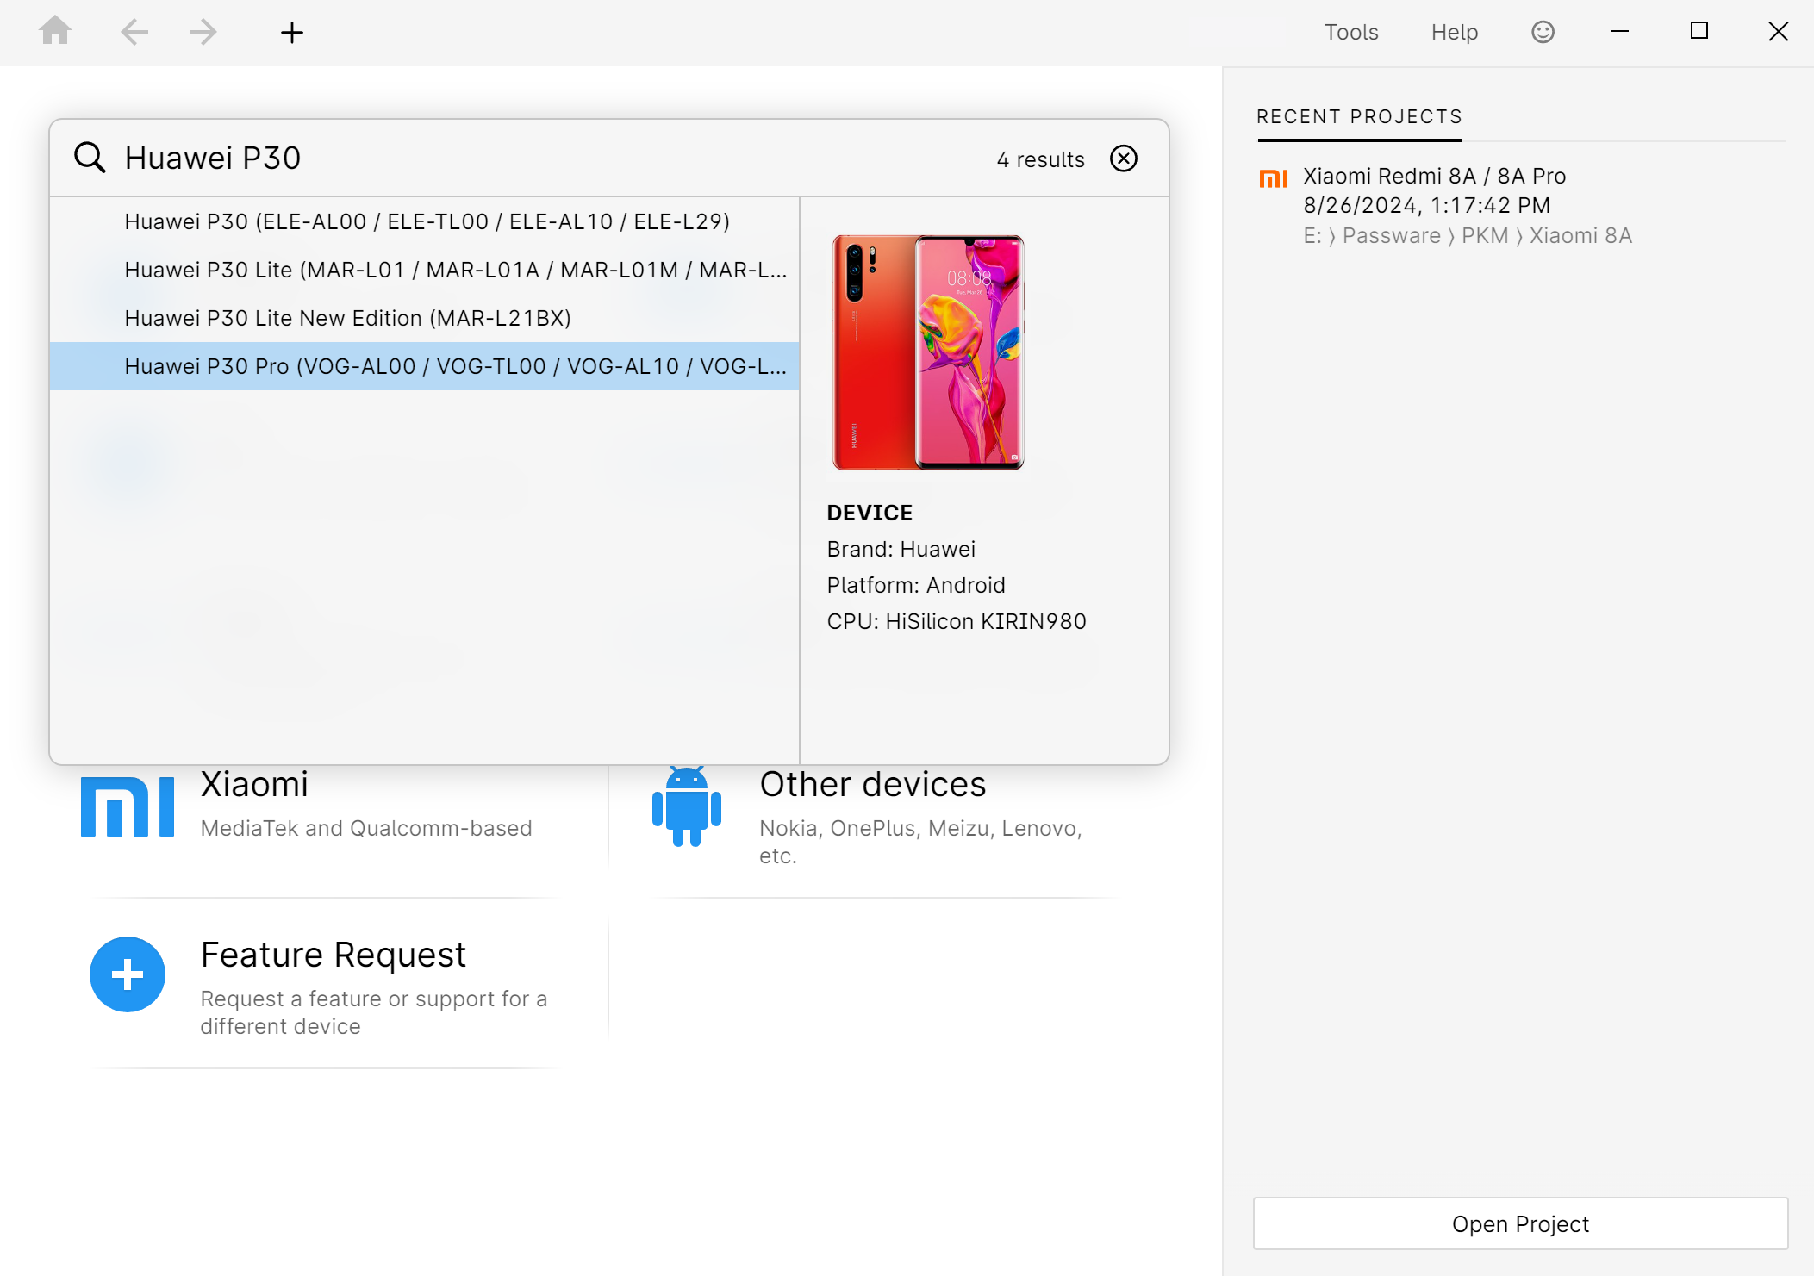Screen dimensions: 1814x1276
Task: Maximize the application window
Action: coord(1699,32)
